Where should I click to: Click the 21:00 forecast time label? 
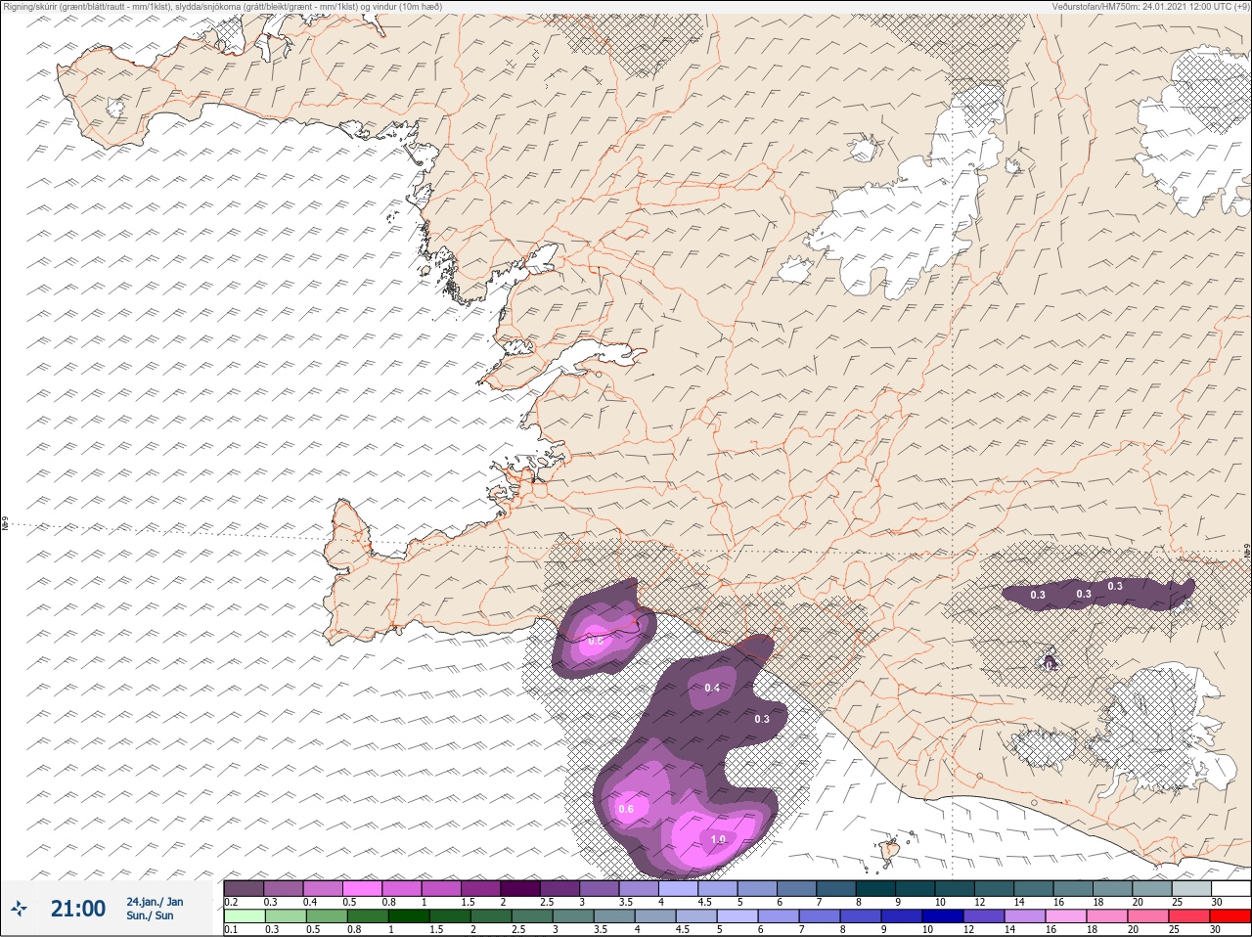pos(78,908)
